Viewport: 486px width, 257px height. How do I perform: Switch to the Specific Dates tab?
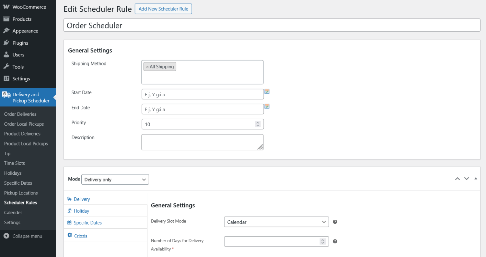tap(87, 223)
